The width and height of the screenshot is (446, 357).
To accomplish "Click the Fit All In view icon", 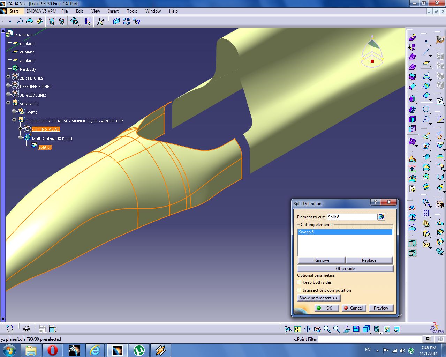I will coord(297,329).
